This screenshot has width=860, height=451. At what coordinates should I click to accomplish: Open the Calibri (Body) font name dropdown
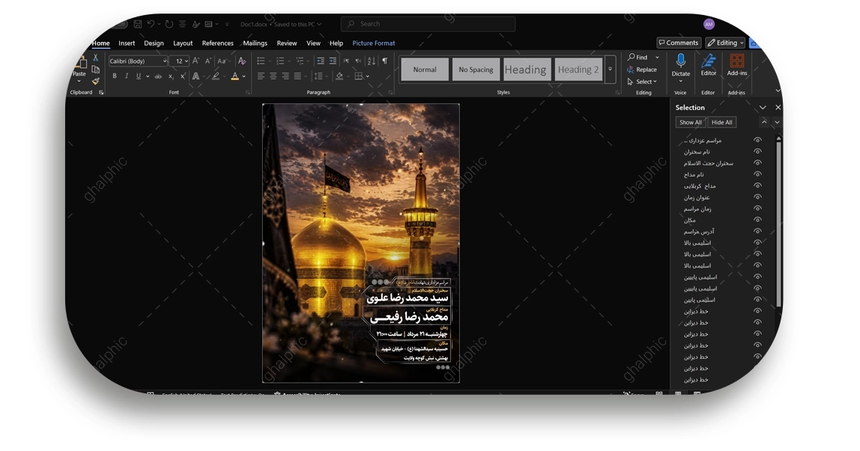point(165,61)
